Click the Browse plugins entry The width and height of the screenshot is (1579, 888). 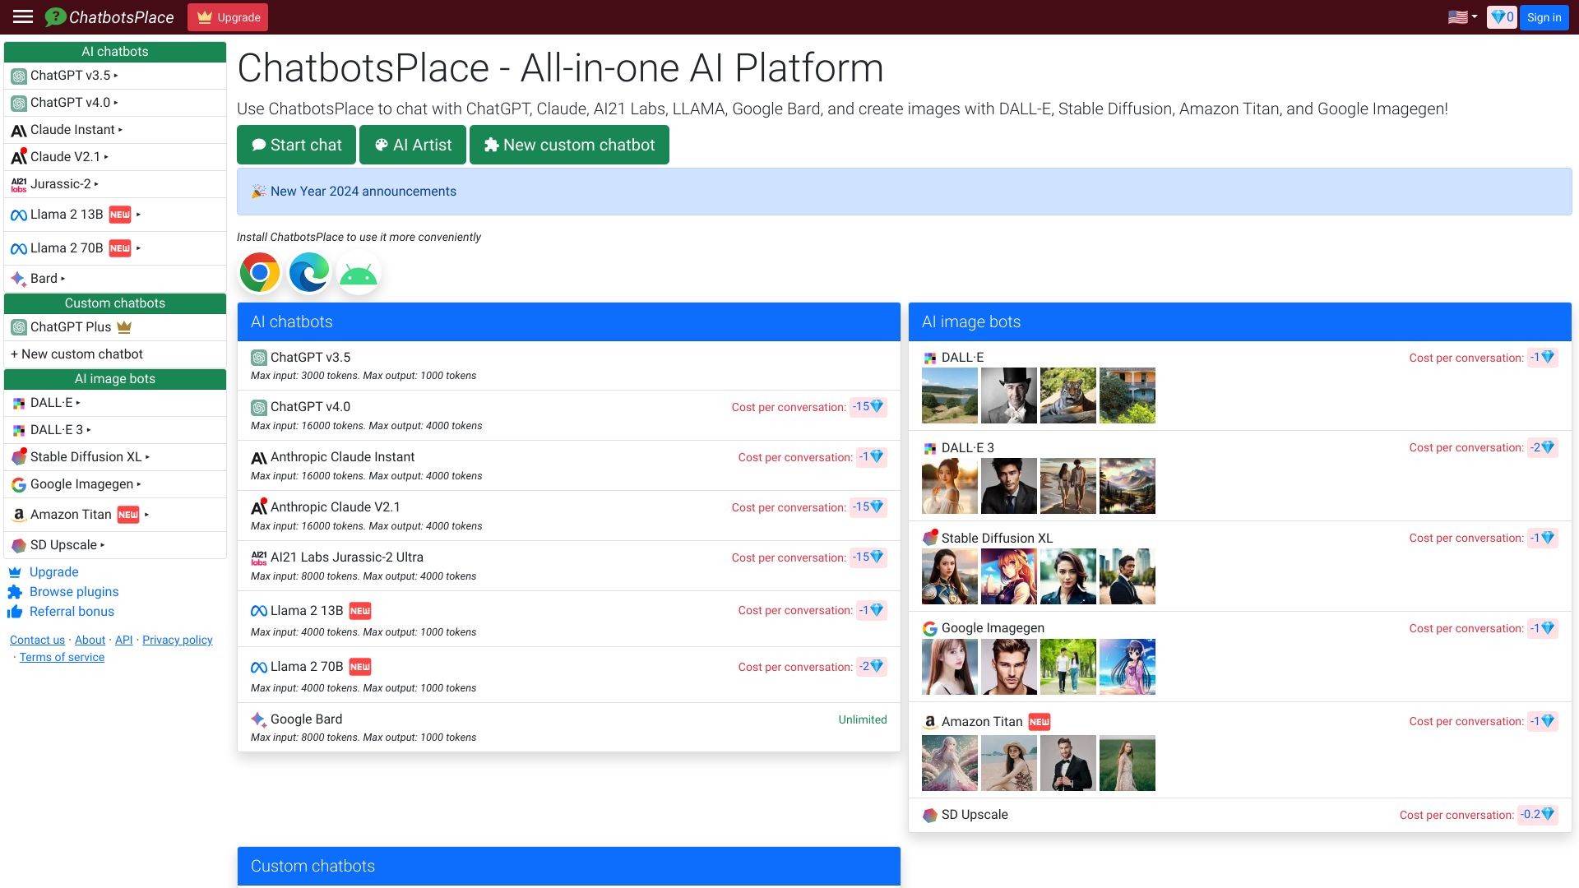73,591
